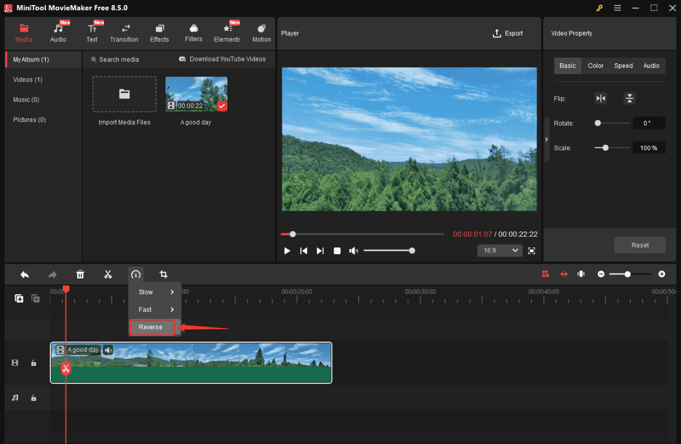The width and height of the screenshot is (681, 444).
Task: Lock the audio track
Action: coord(33,398)
